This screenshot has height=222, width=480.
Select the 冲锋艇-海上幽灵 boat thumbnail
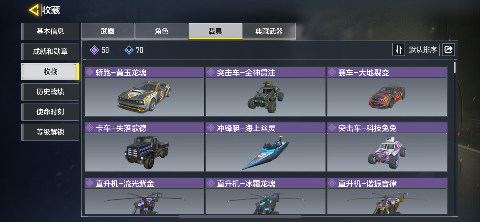click(266, 152)
